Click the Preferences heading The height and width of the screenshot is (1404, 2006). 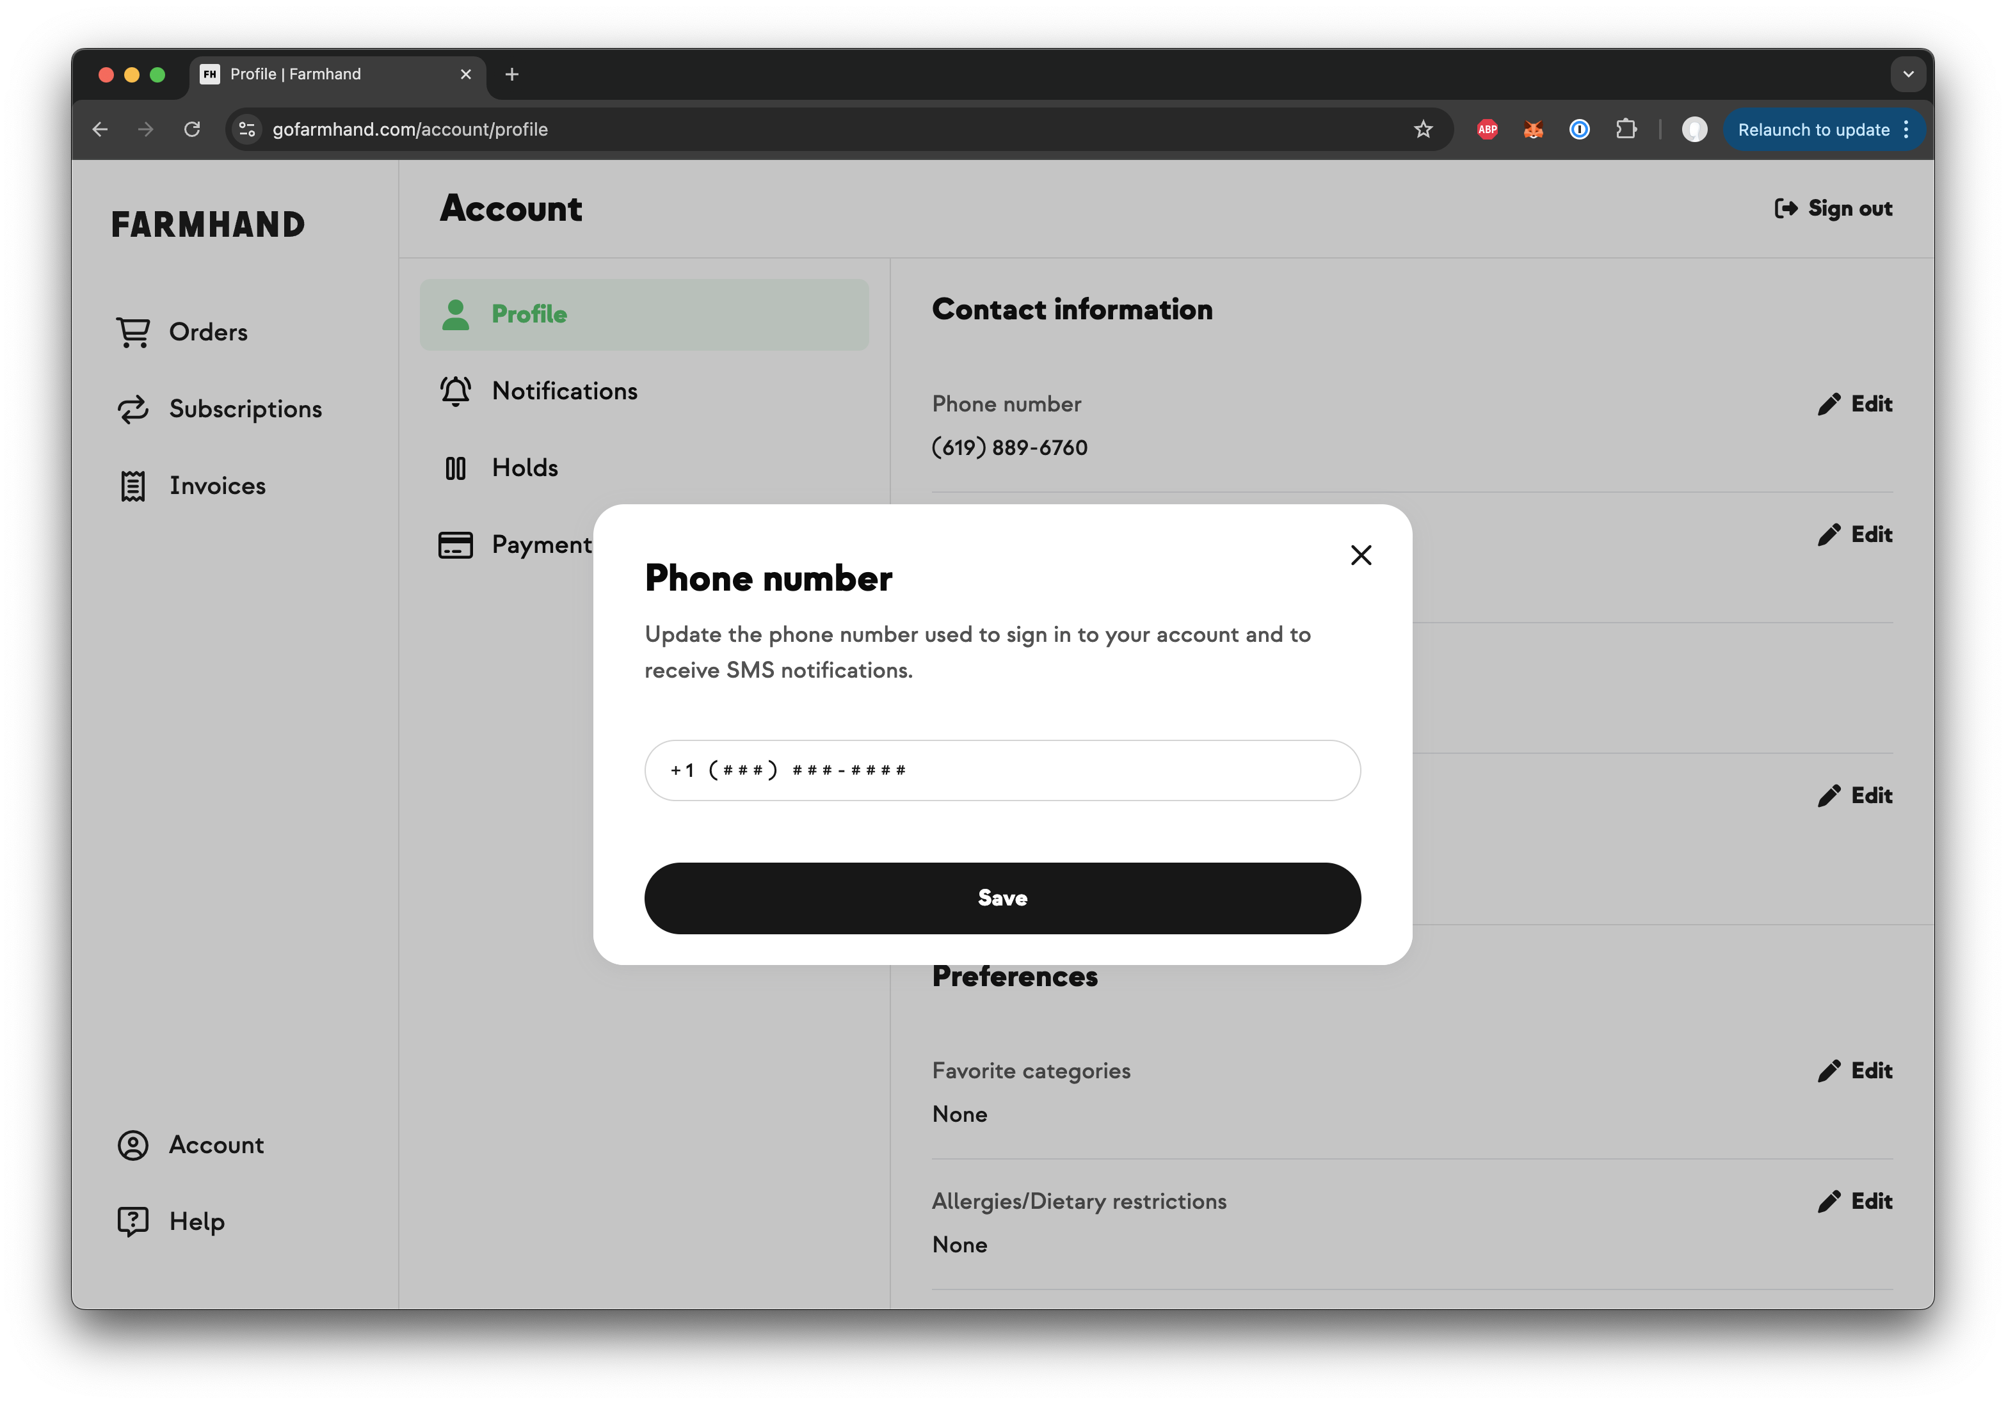(x=1015, y=976)
